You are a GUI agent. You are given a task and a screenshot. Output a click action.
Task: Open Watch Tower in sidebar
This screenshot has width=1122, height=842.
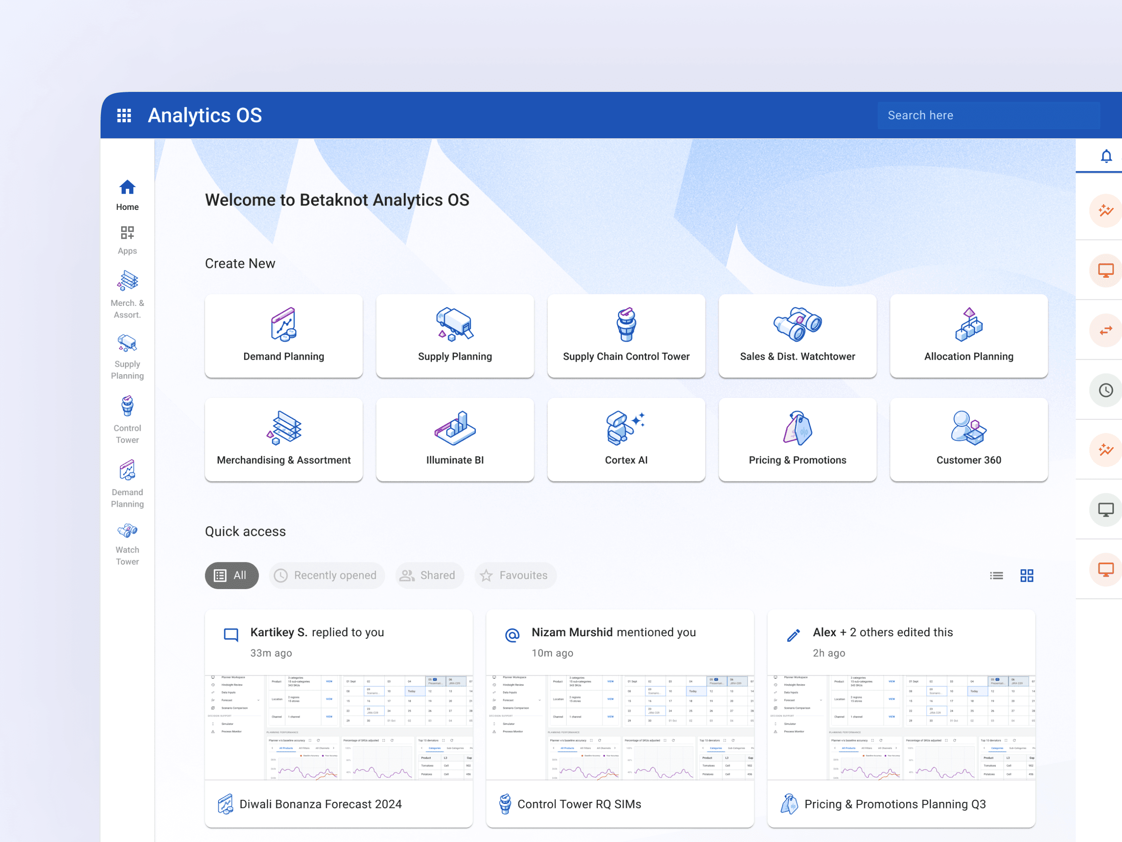click(127, 544)
